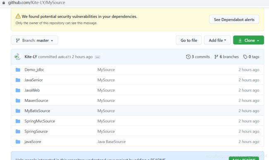269x160 pixels.
Task: Click the security warning triangle icon
Action: click(x=18, y=16)
